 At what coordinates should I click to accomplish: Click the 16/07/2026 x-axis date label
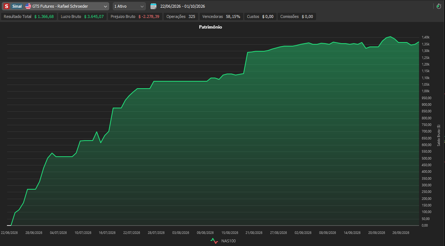point(107,232)
